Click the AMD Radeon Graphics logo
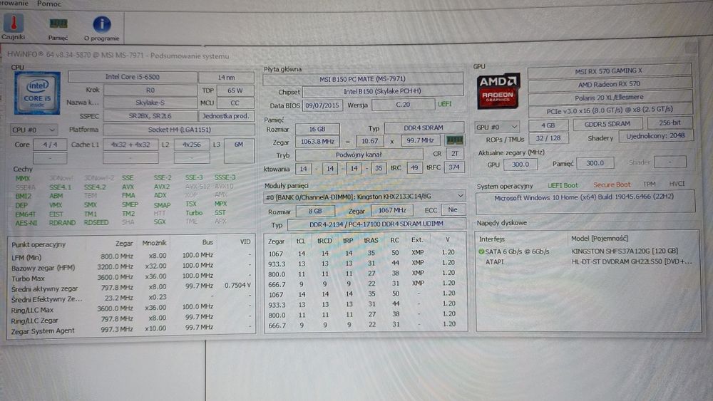The width and height of the screenshot is (713, 401). [x=498, y=92]
